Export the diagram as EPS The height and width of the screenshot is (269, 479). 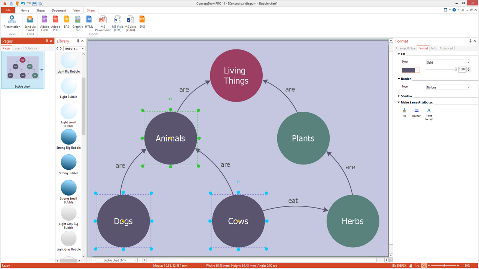[66, 22]
